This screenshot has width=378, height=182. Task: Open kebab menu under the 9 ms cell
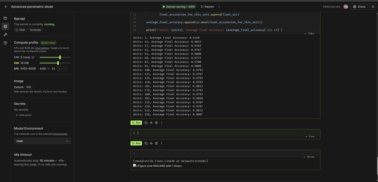(162, 143)
